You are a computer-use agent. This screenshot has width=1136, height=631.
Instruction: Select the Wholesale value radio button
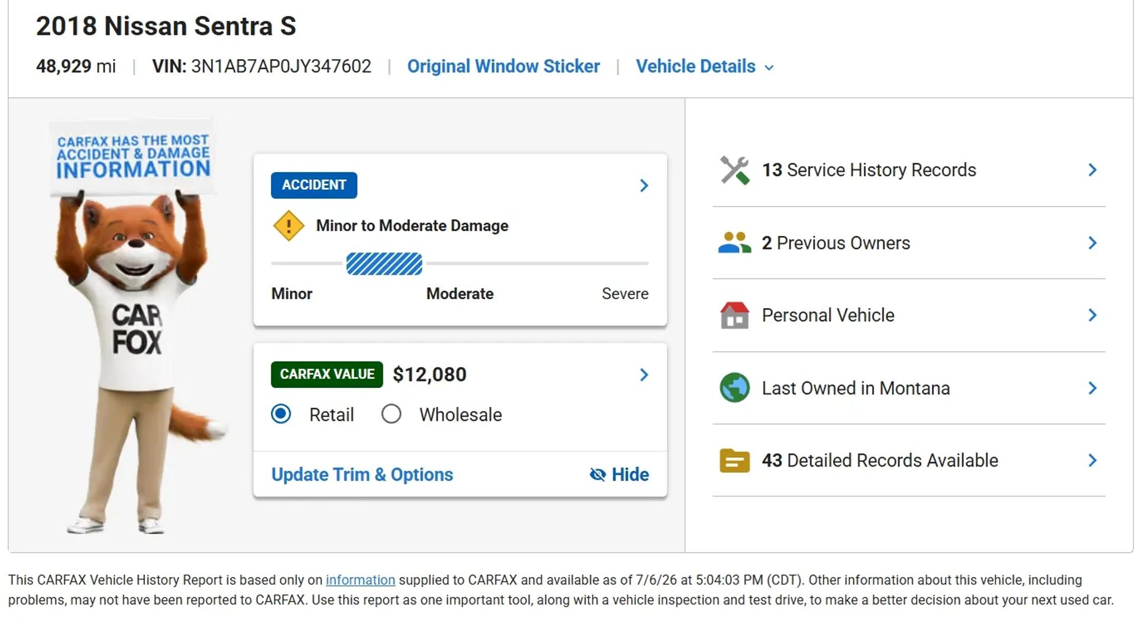pyautogui.click(x=391, y=414)
